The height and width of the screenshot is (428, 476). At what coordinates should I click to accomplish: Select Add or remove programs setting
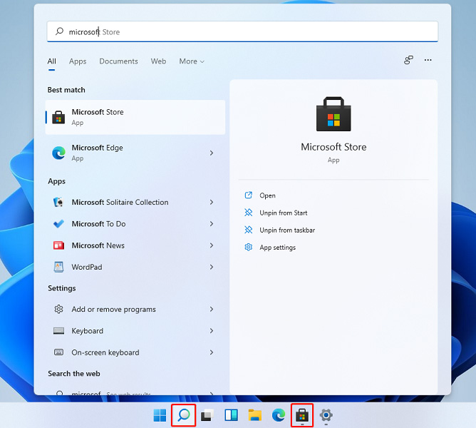[135, 309]
